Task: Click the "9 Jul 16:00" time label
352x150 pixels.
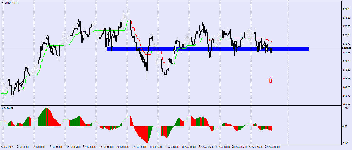Action: pos(56,147)
